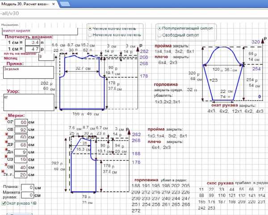The image size is (268, 215).
Task: Choose the 'Свободный силуэт' radio option
Action: pyautogui.click(x=160, y=34)
